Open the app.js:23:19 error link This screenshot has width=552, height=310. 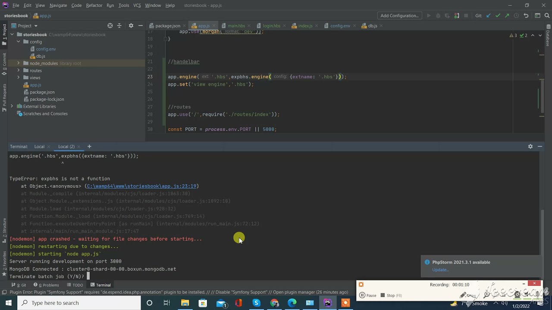click(141, 186)
